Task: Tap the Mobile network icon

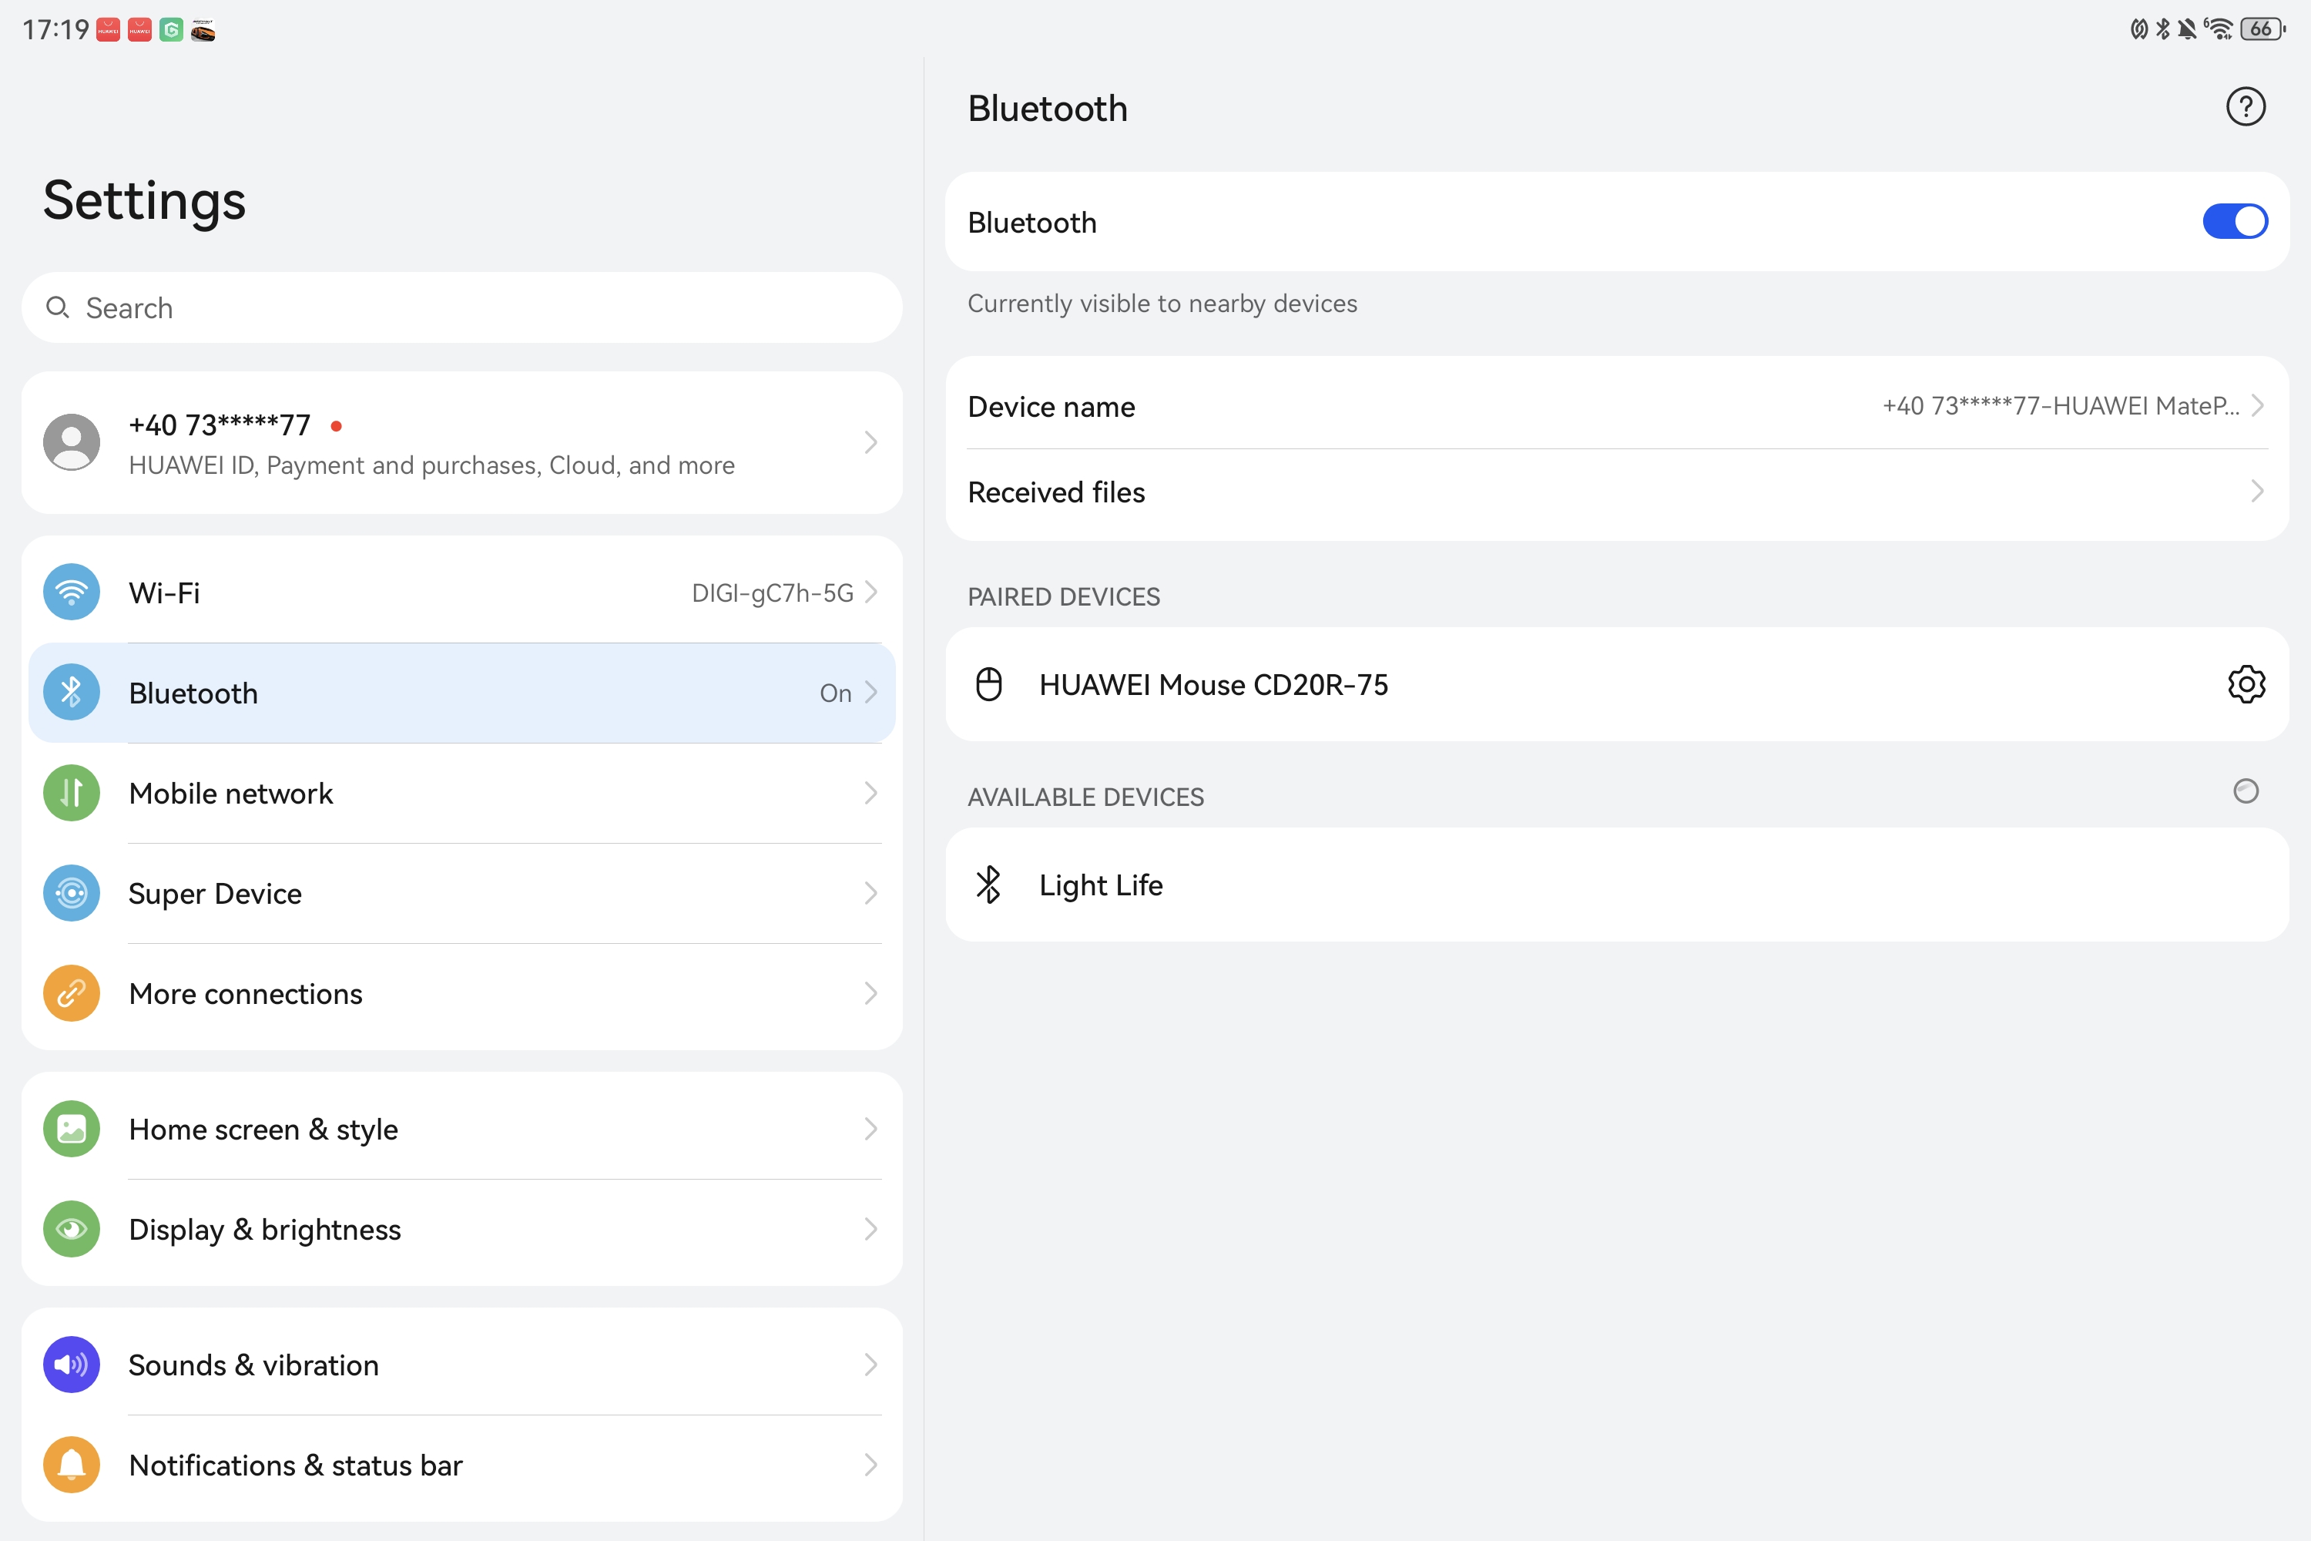Action: pyautogui.click(x=71, y=793)
